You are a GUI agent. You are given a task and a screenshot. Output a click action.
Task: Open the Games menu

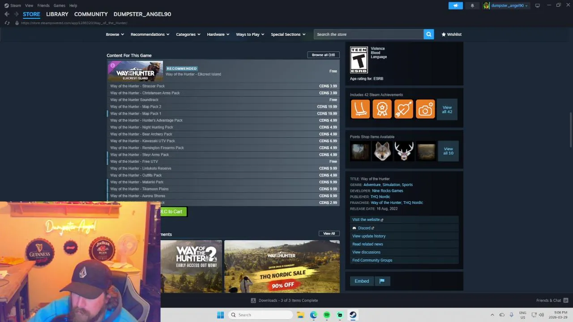pos(59,5)
